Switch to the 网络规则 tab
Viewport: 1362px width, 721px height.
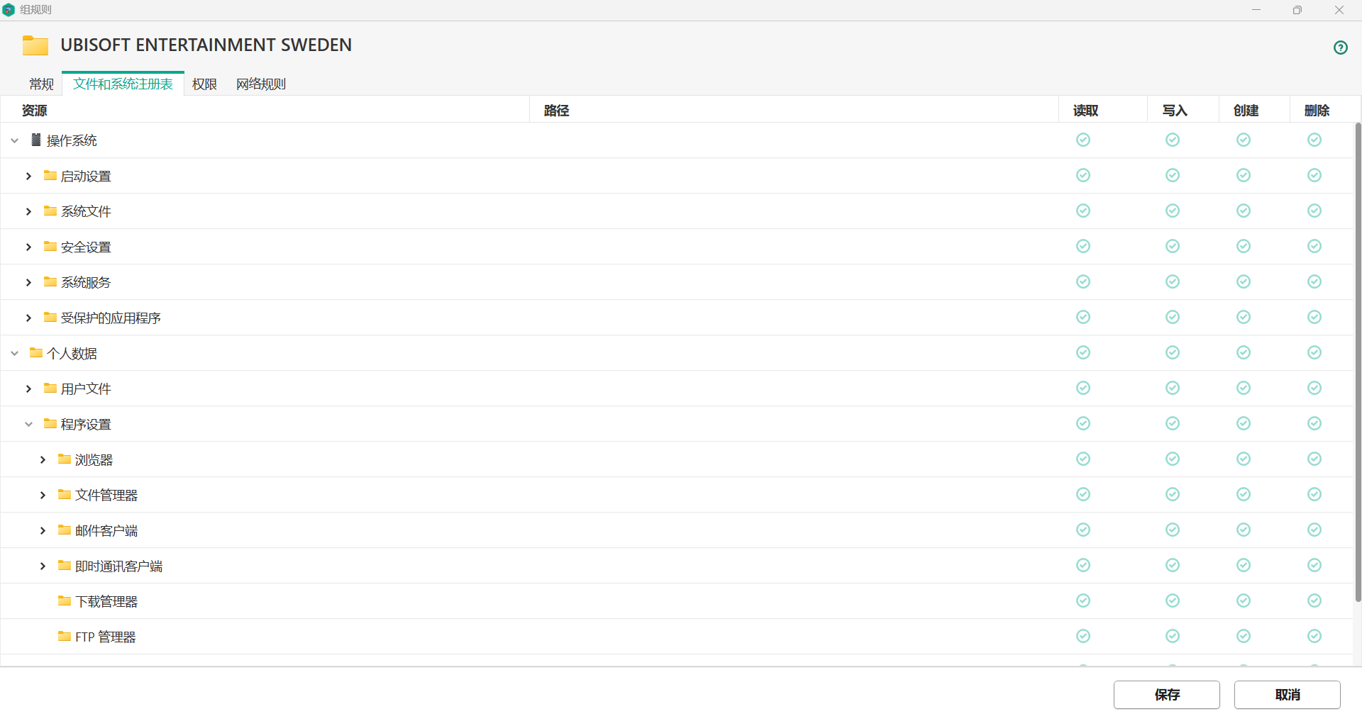260,84
